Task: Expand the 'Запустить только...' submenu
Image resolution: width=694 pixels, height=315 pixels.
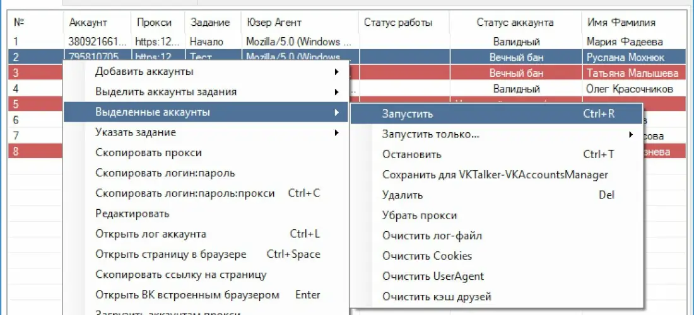Action: (496, 134)
